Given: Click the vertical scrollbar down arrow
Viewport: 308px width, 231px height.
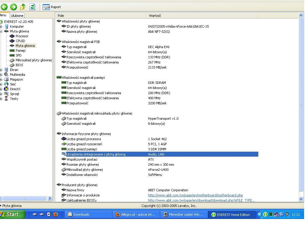Looking at the screenshot, I should (301, 199).
